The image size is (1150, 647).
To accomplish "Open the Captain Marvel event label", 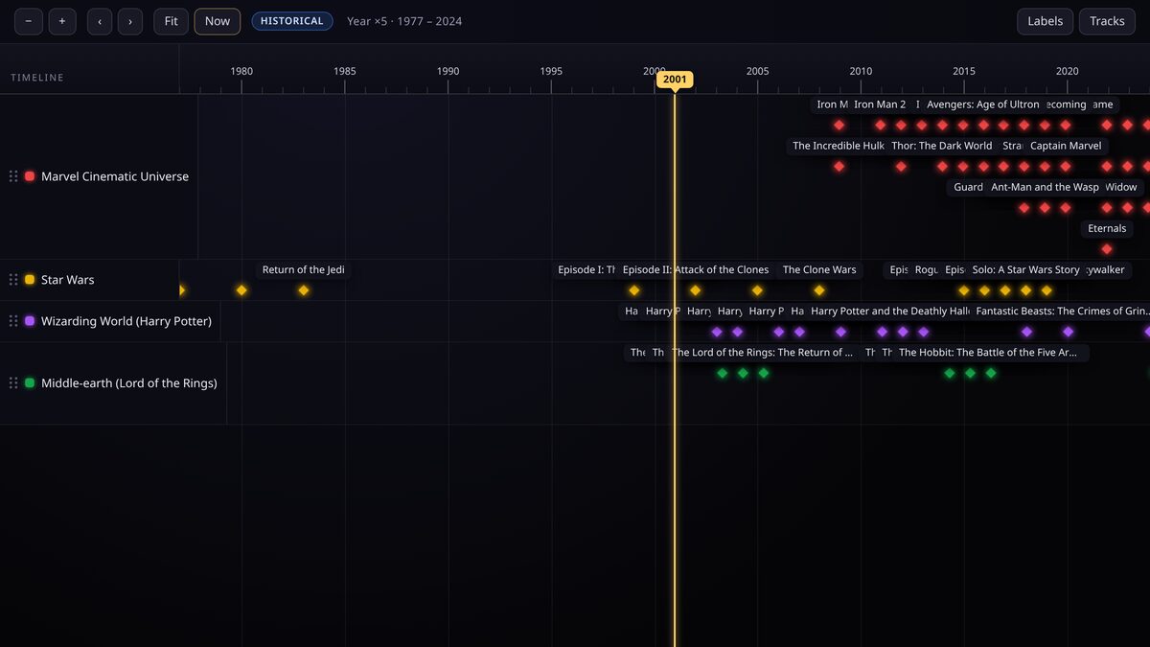I will click(1066, 146).
